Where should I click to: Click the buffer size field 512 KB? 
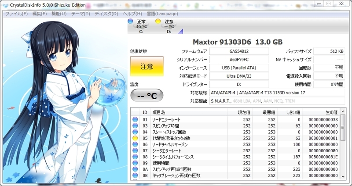[329, 51]
